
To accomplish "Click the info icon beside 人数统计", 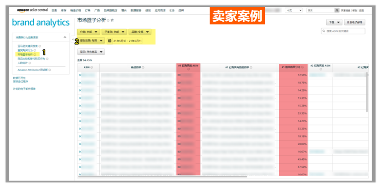I will click(30, 63).
